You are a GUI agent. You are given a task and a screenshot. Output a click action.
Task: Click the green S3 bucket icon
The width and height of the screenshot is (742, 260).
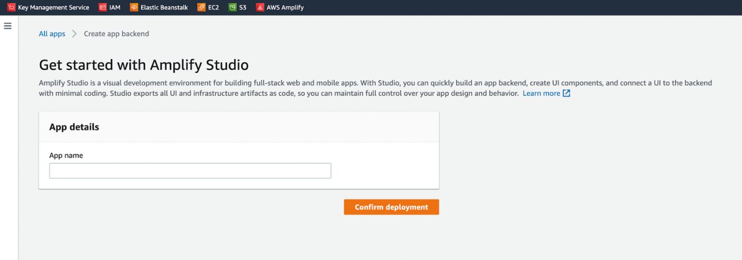tap(232, 7)
